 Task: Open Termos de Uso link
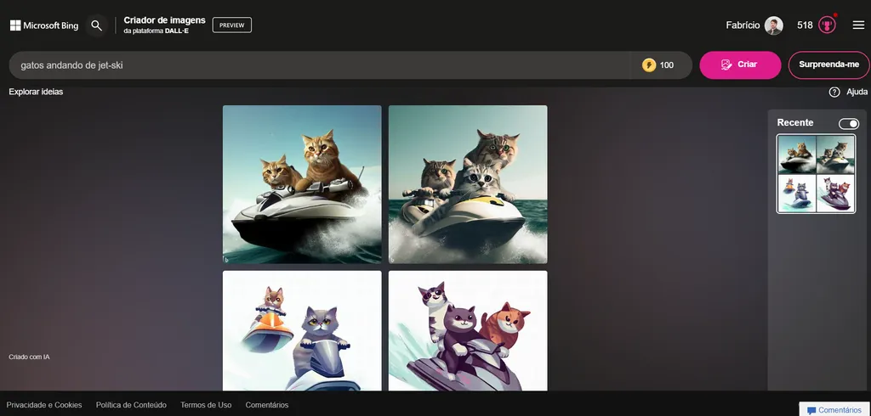pyautogui.click(x=206, y=405)
